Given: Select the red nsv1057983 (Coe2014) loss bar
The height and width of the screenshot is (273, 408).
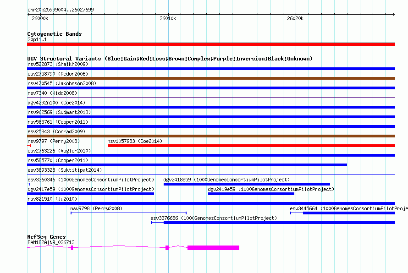Looking at the screenshot, I should 251,146.
